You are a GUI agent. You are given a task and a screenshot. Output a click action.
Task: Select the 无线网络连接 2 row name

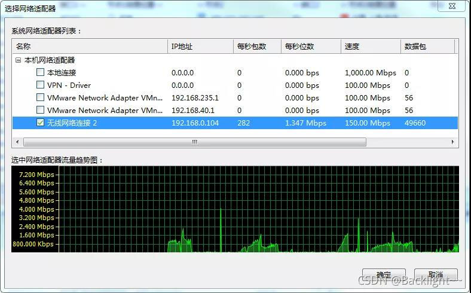coord(72,123)
